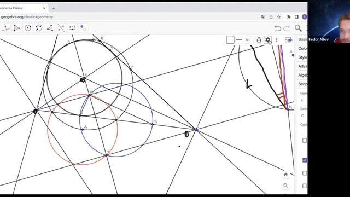
Task: Open the browser extensions puzzle icon
Action: pyautogui.click(x=289, y=17)
